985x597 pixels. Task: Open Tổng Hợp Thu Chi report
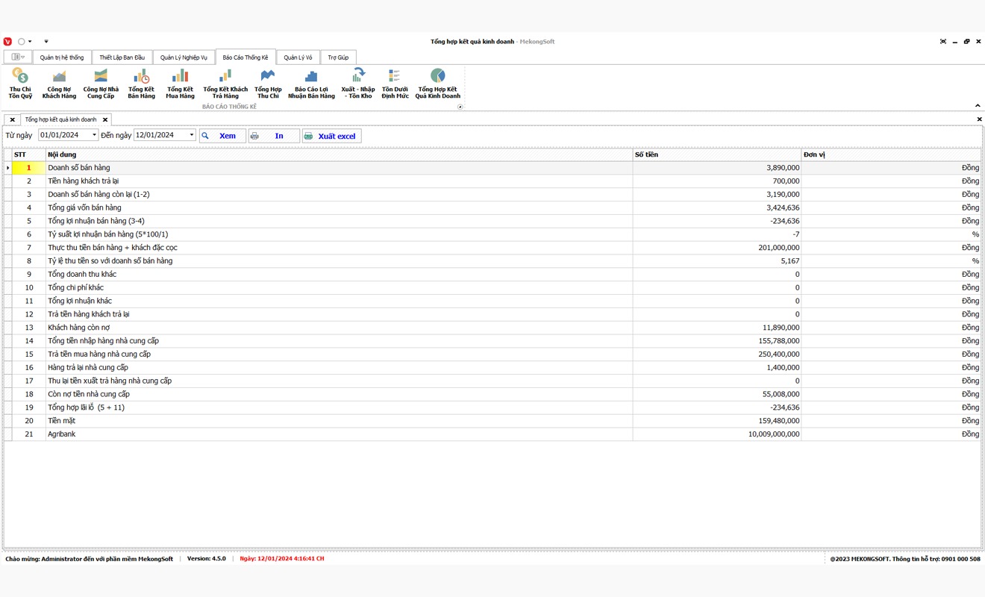pos(268,83)
